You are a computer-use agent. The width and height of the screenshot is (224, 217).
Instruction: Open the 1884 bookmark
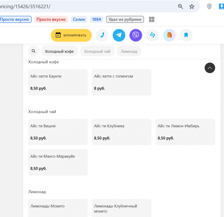[x=97, y=19]
